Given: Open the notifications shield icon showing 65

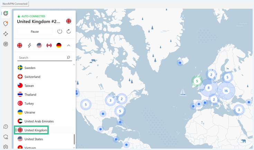Looking at the screenshot, I should (6, 137).
